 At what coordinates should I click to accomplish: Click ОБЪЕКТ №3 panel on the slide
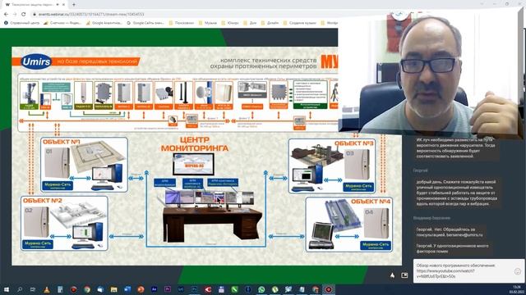tap(332, 166)
